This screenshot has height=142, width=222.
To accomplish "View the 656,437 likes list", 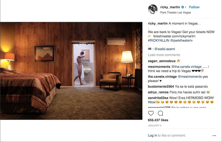I will coord(158,120).
